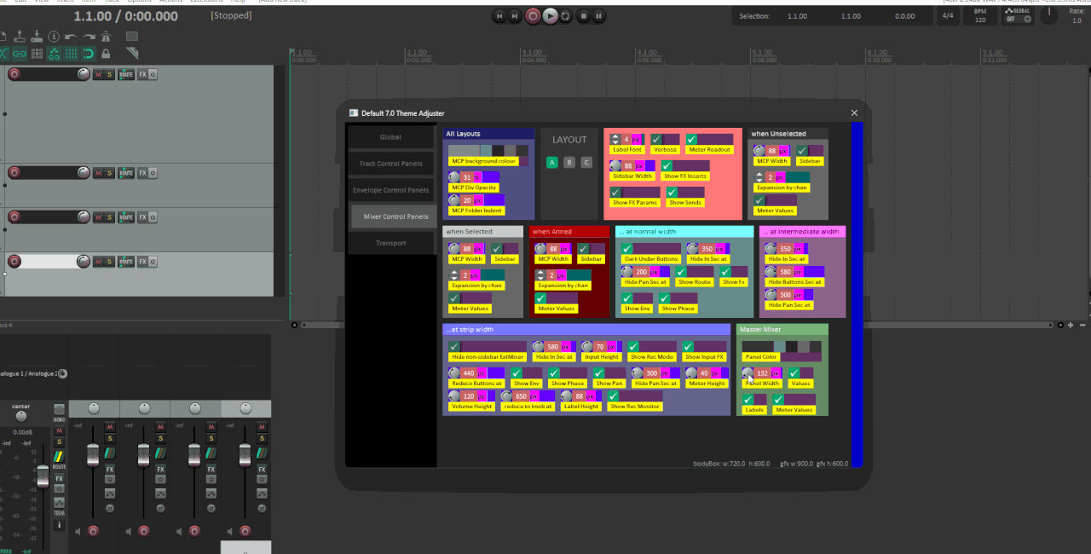1091x554 pixels.
Task: Toggle the snap magnet icon
Action: (89, 54)
